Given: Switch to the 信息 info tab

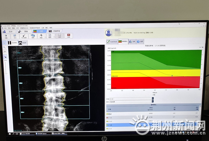Looking at the screenshot, I should (x=140, y=41).
